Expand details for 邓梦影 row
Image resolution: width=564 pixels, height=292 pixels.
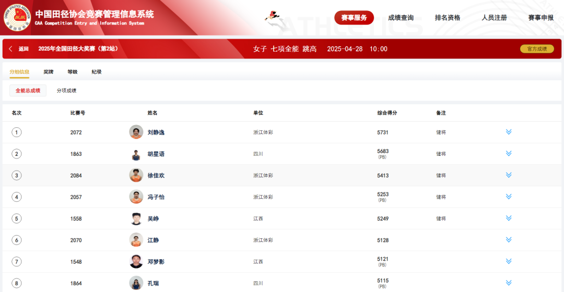(509, 261)
